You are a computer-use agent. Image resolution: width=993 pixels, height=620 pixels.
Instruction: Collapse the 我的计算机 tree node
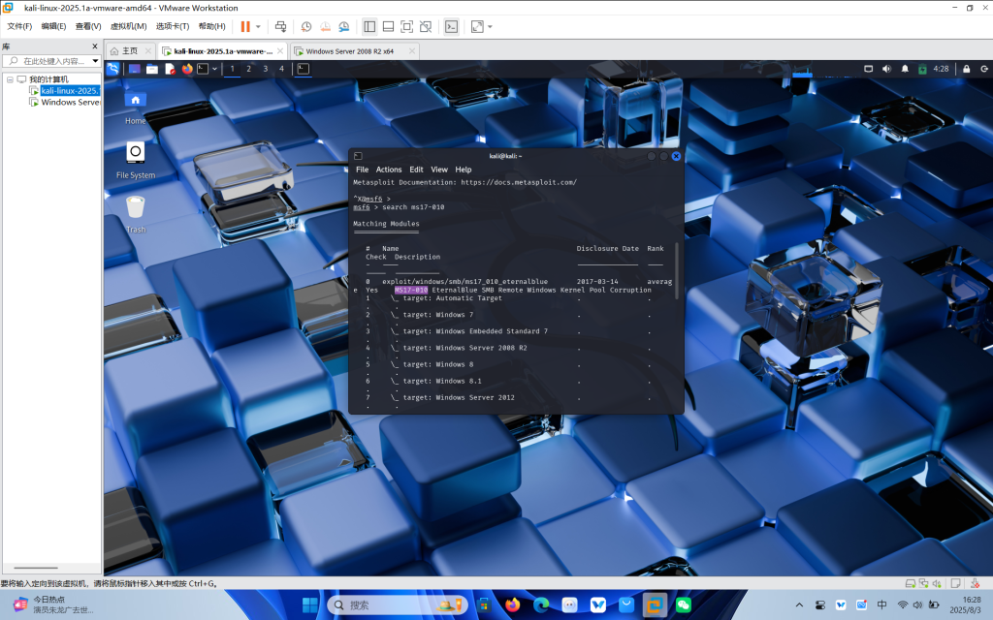pyautogui.click(x=10, y=79)
